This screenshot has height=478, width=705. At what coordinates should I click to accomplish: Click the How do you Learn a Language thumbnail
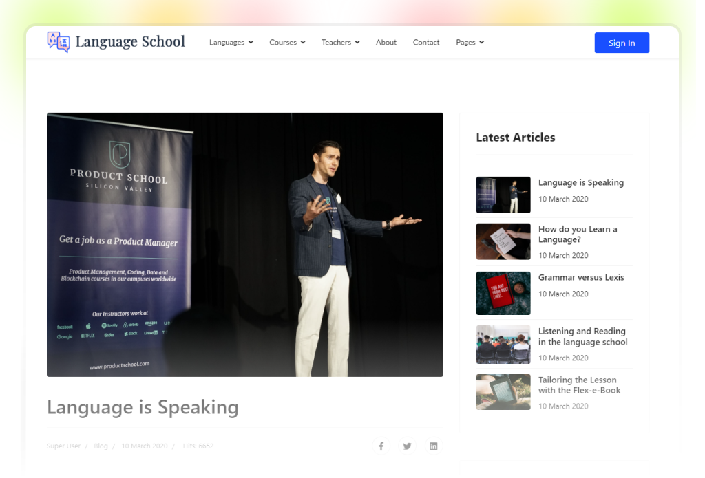coord(503,241)
